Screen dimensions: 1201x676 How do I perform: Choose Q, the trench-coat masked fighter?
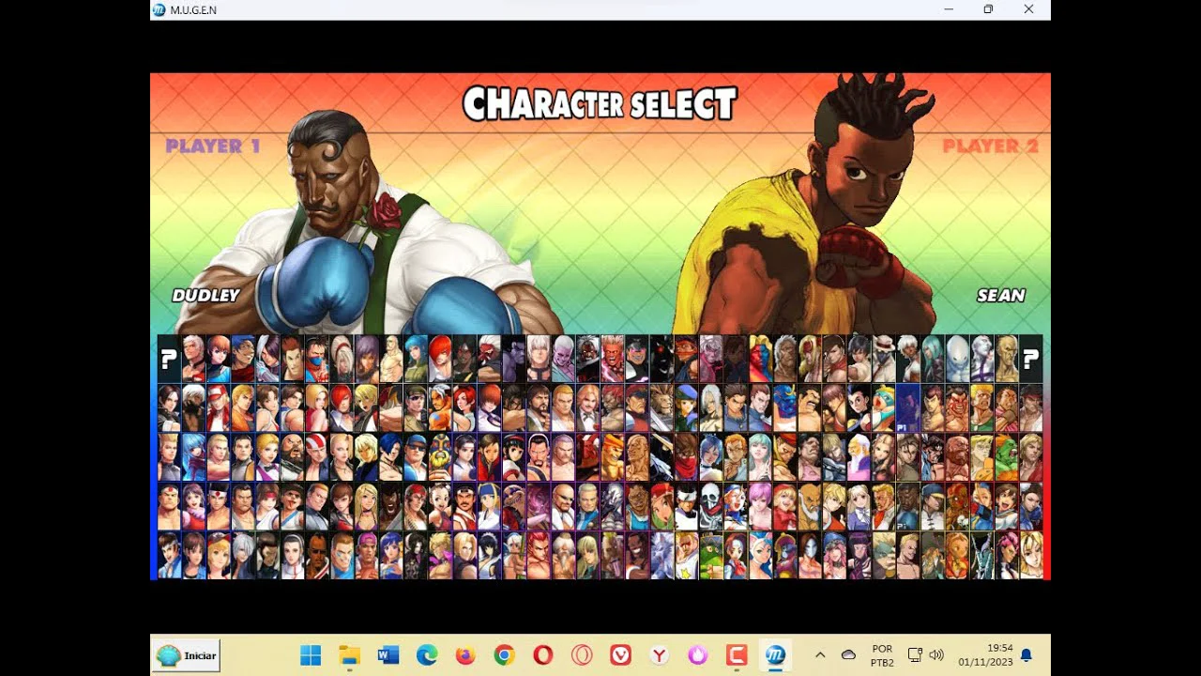[x=884, y=359]
